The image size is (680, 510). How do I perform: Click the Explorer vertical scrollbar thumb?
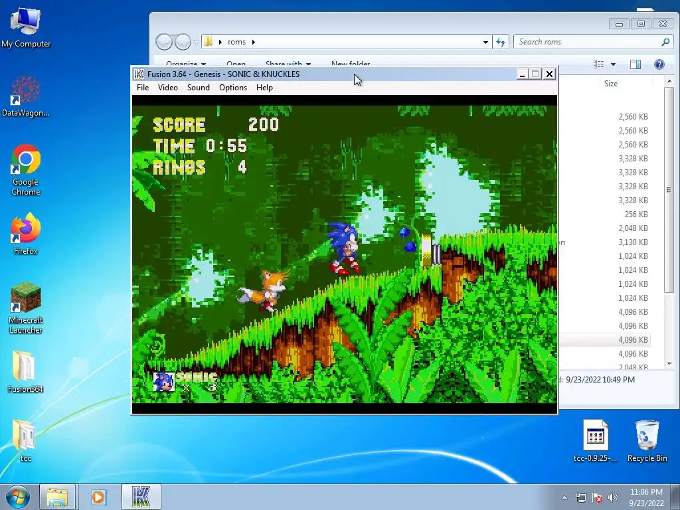pos(669,190)
